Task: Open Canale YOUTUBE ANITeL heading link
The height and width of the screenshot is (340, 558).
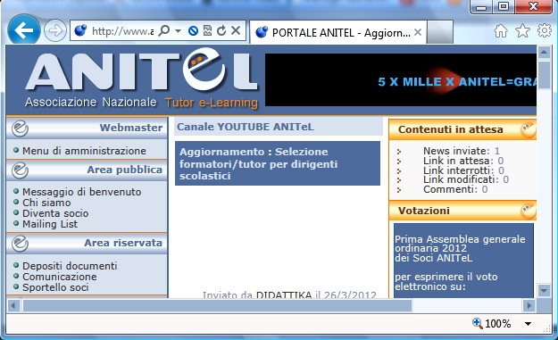Action: pyautogui.click(x=246, y=127)
